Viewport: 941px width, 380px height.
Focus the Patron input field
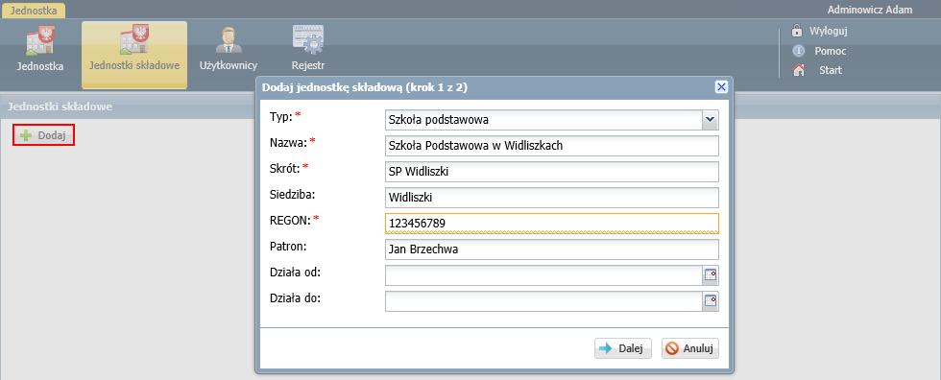(x=551, y=249)
